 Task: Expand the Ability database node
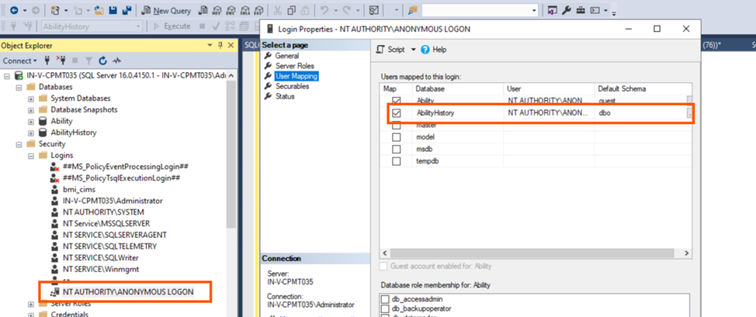tap(31, 122)
